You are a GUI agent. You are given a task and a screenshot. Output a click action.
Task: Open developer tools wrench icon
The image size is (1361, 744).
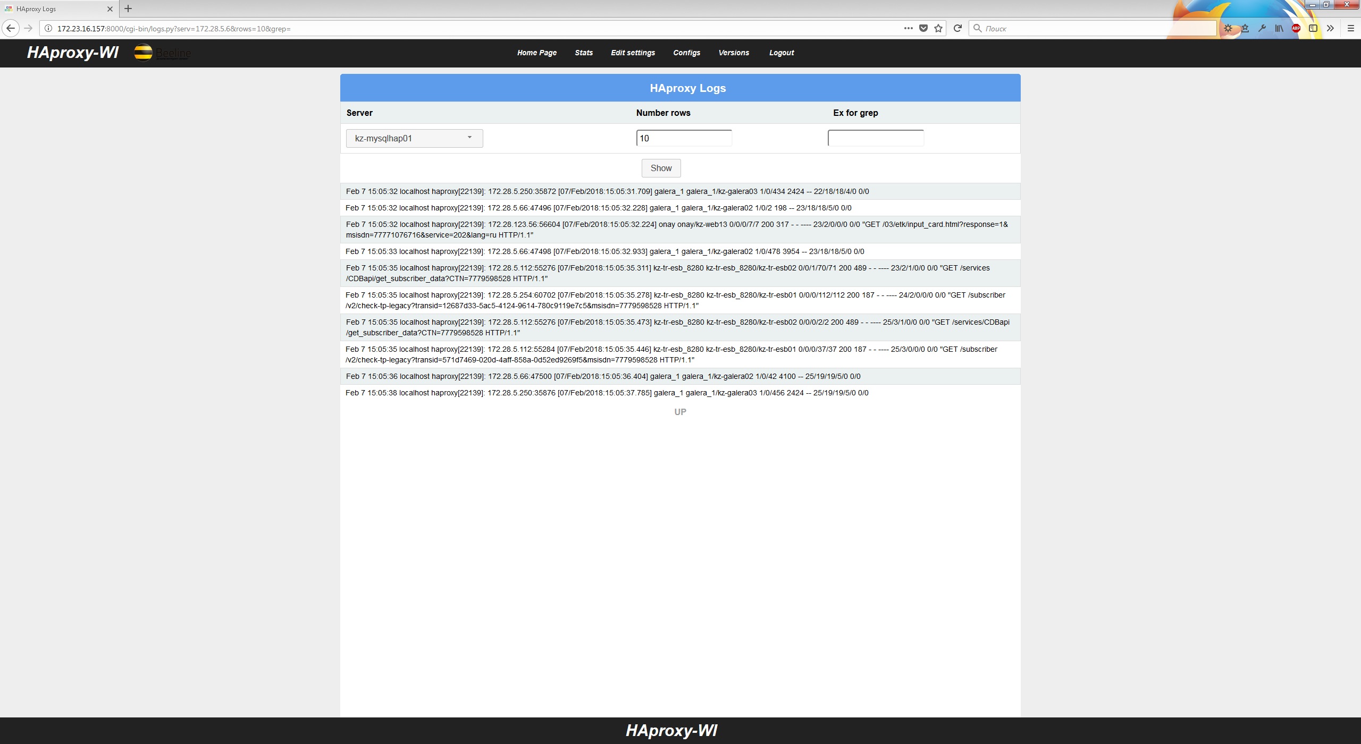[1262, 28]
